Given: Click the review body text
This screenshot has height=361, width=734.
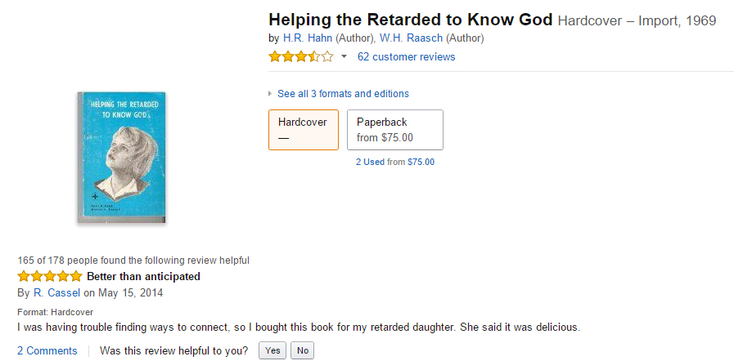Looking at the screenshot, I should tap(299, 328).
